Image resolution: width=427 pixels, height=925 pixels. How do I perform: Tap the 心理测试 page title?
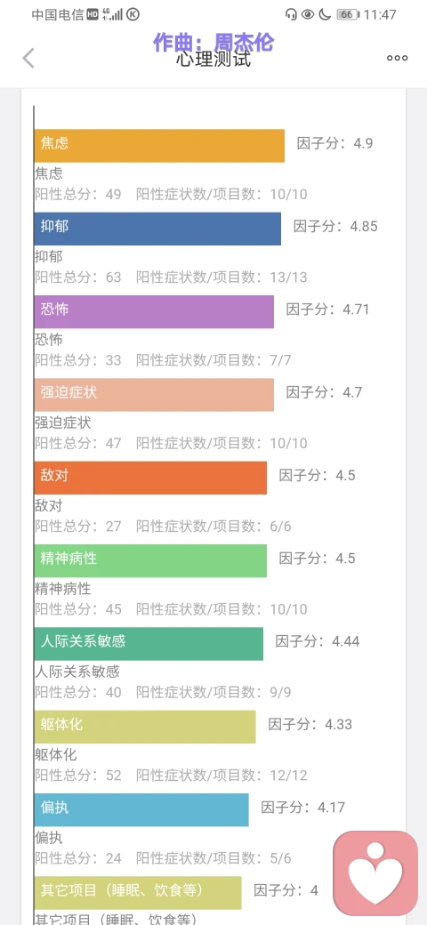213,59
